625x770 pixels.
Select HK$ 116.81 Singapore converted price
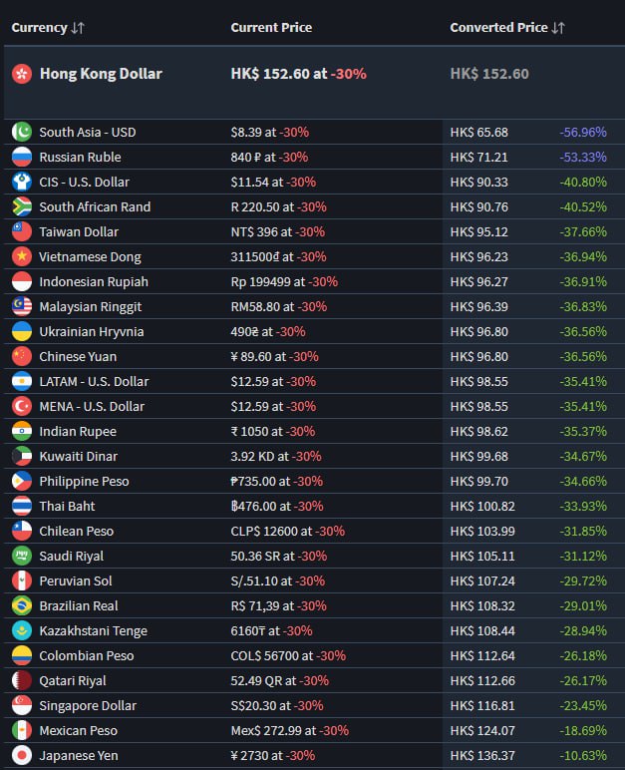[x=482, y=706]
